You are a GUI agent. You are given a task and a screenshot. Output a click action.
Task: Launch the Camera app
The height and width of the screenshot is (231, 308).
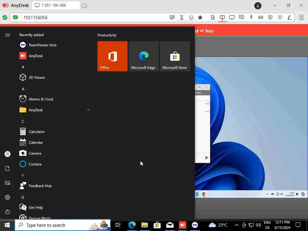click(55, 153)
